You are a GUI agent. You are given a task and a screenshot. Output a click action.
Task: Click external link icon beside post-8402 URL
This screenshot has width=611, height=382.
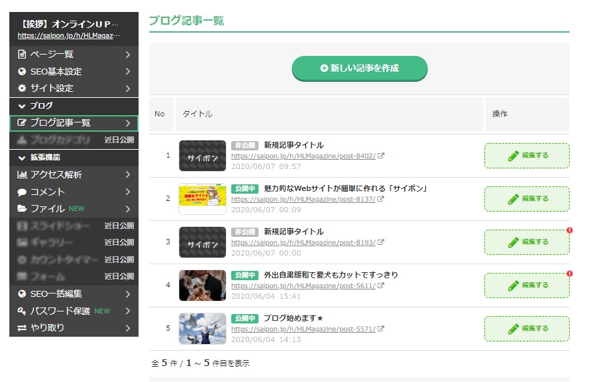[x=381, y=156]
